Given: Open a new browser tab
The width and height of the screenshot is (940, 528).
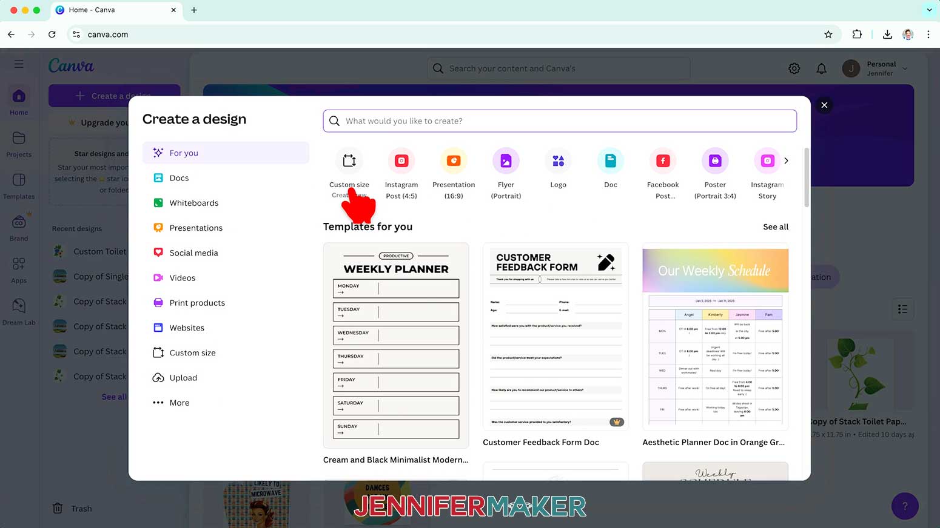Looking at the screenshot, I should pyautogui.click(x=194, y=10).
